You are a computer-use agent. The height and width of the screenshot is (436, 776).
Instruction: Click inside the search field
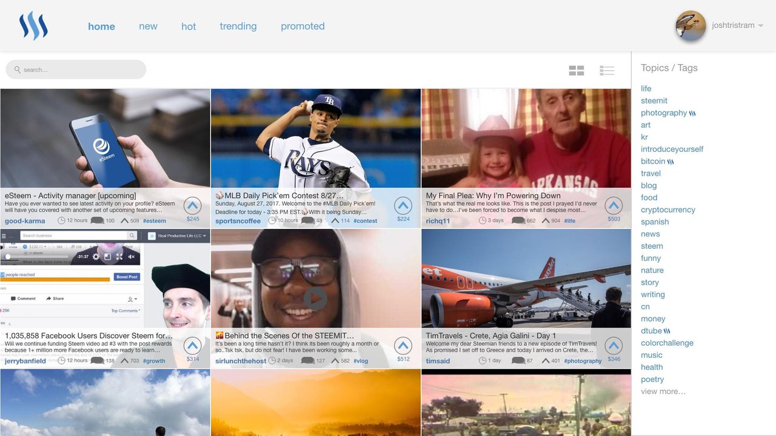click(76, 70)
